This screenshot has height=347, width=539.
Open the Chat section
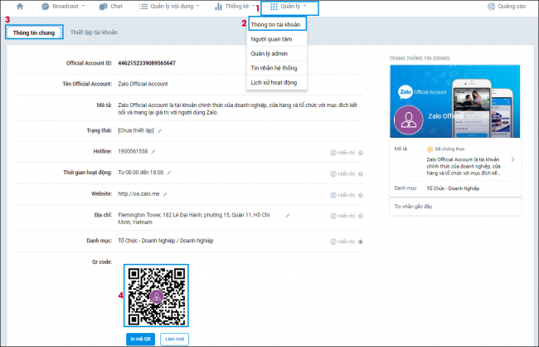110,7
